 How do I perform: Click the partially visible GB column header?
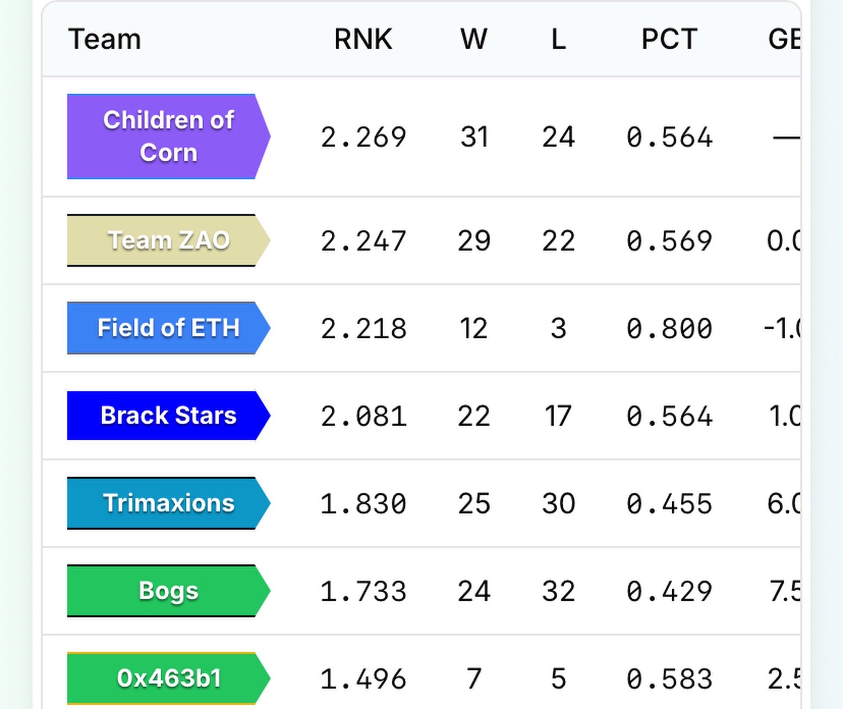click(x=784, y=39)
